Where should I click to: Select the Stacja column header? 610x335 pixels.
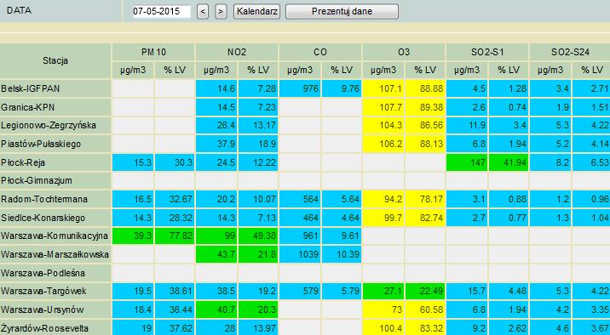point(55,60)
